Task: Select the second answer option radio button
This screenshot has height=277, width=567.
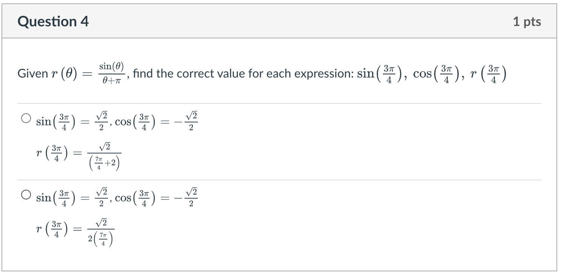Action: [x=26, y=194]
